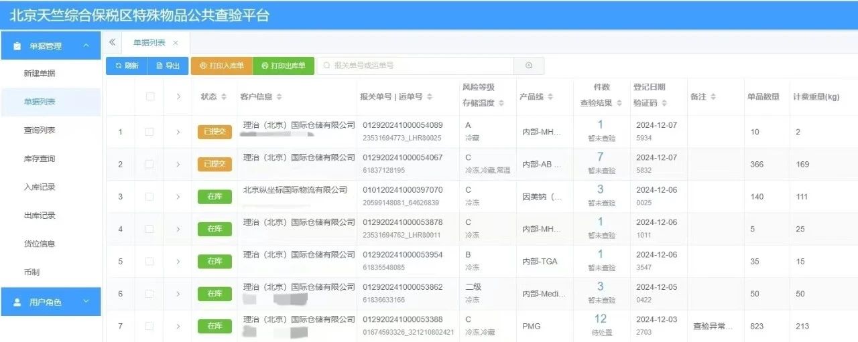Sort by the 存储温度 column sort icon
The width and height of the screenshot is (858, 342).
tap(500, 103)
